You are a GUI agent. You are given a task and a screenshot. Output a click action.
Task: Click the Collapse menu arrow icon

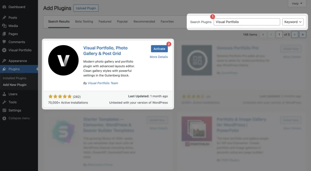[4, 118]
